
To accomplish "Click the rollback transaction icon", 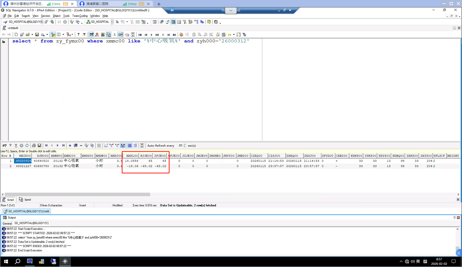I will pos(77,22).
